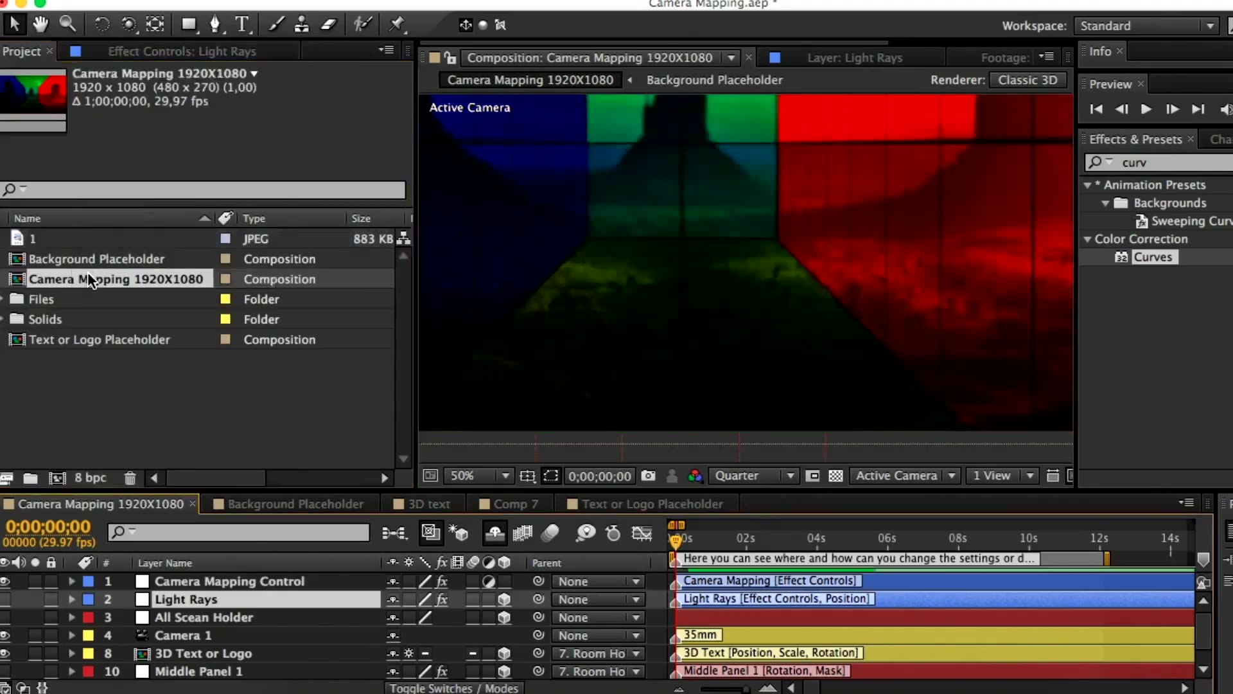The image size is (1233, 694).
Task: Click the Puppet Pin tool
Action: 396,24
